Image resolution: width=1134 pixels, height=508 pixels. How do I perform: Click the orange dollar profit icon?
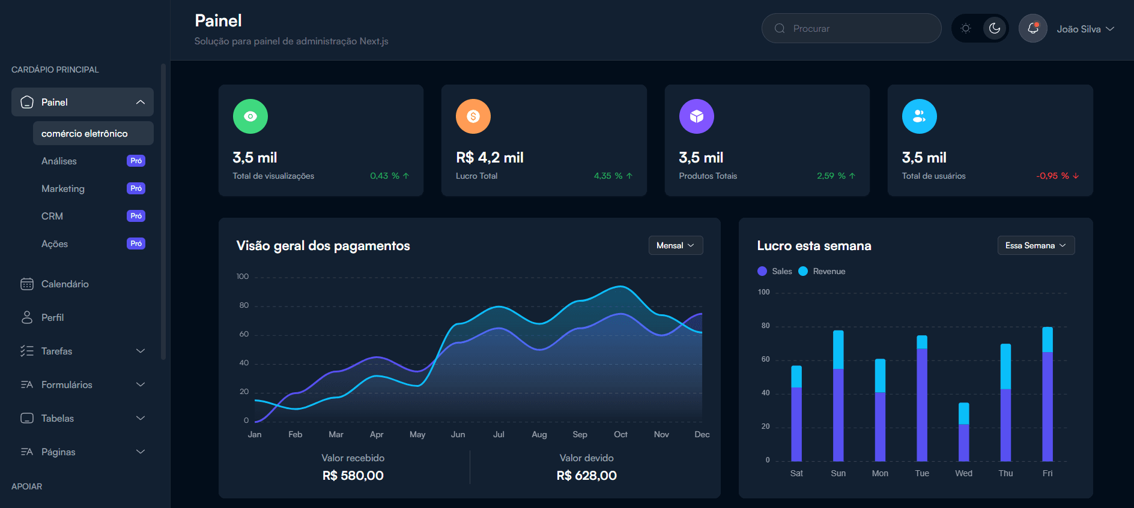(473, 116)
